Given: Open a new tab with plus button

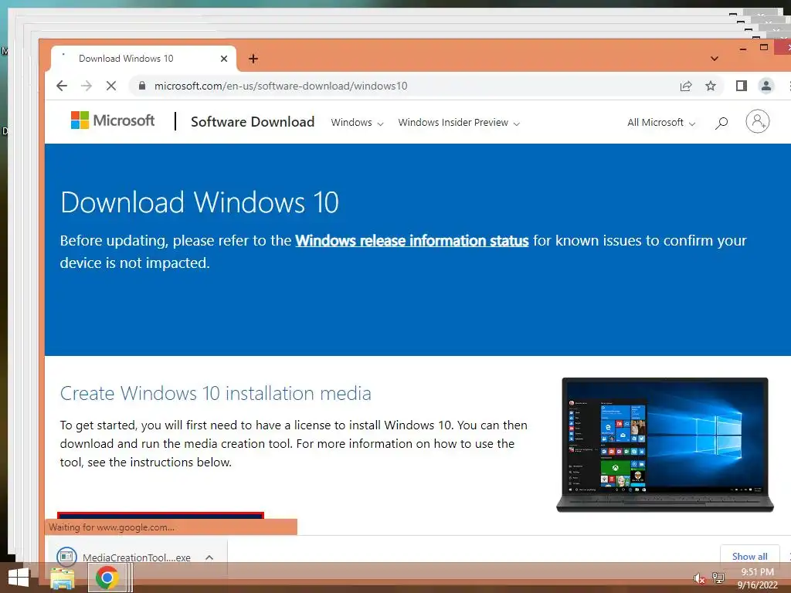Looking at the screenshot, I should (253, 59).
